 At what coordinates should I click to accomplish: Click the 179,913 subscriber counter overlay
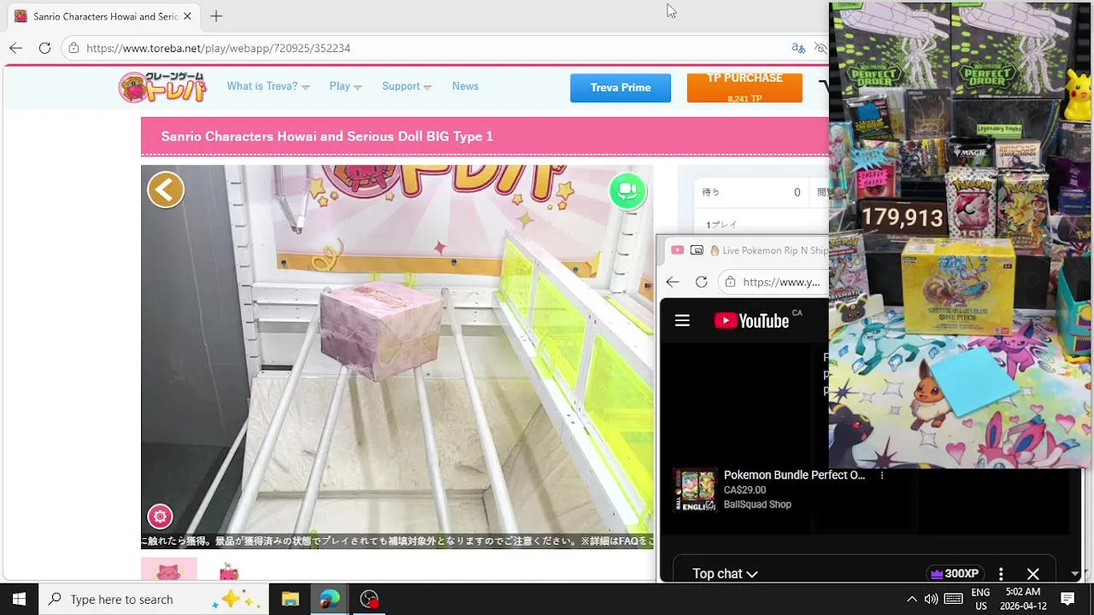click(903, 217)
